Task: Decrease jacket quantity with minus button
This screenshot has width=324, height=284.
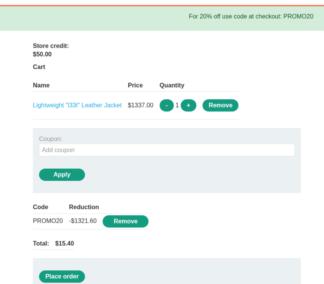Action: coord(166,105)
